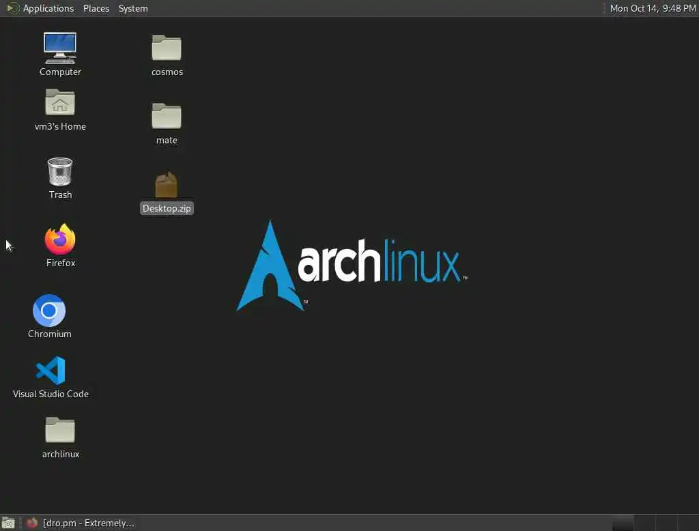
Task: Open the Applications menu
Action: (x=48, y=8)
